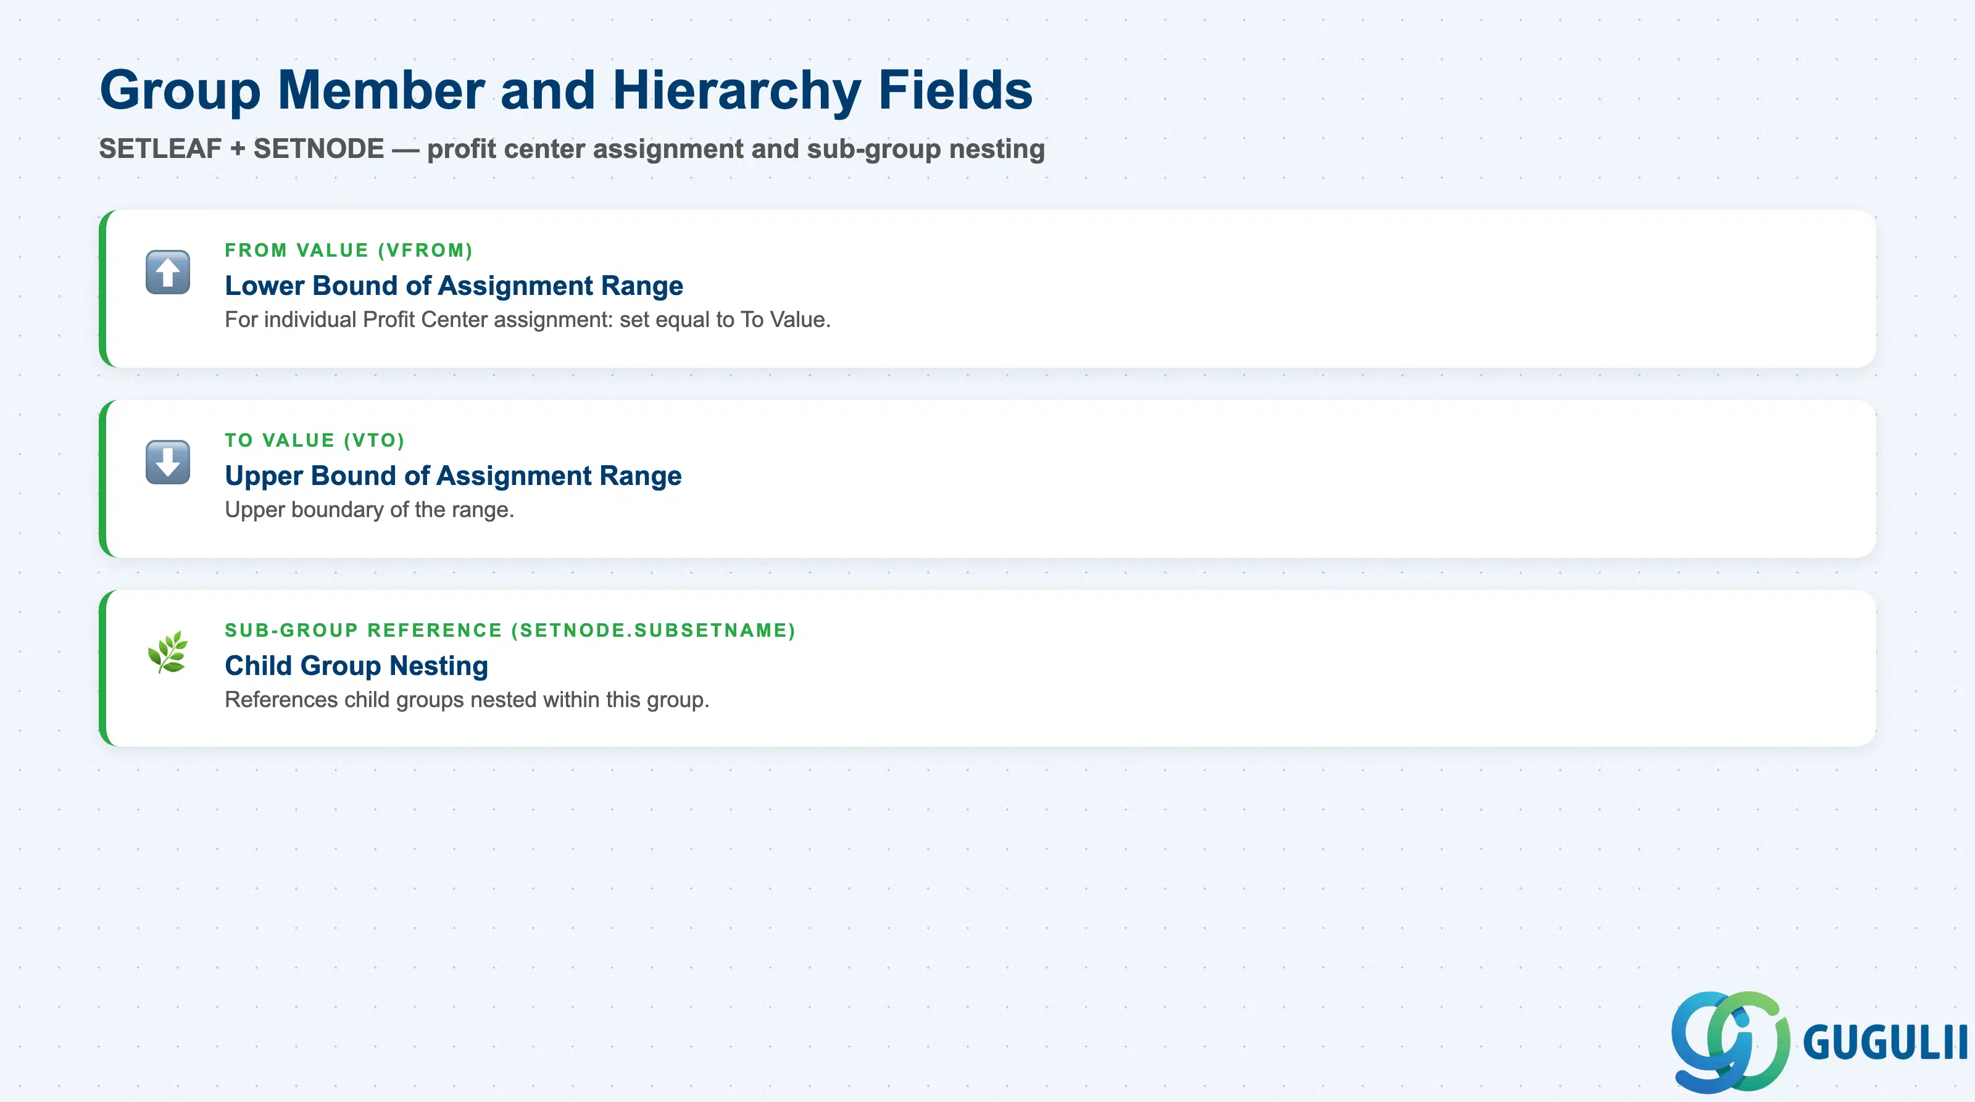
Task: Click the SETLEAF + SETNODE subtitle line
Action: pos(572,149)
